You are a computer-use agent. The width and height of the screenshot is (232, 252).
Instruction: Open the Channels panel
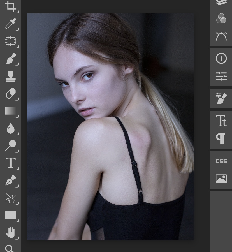point(221,18)
